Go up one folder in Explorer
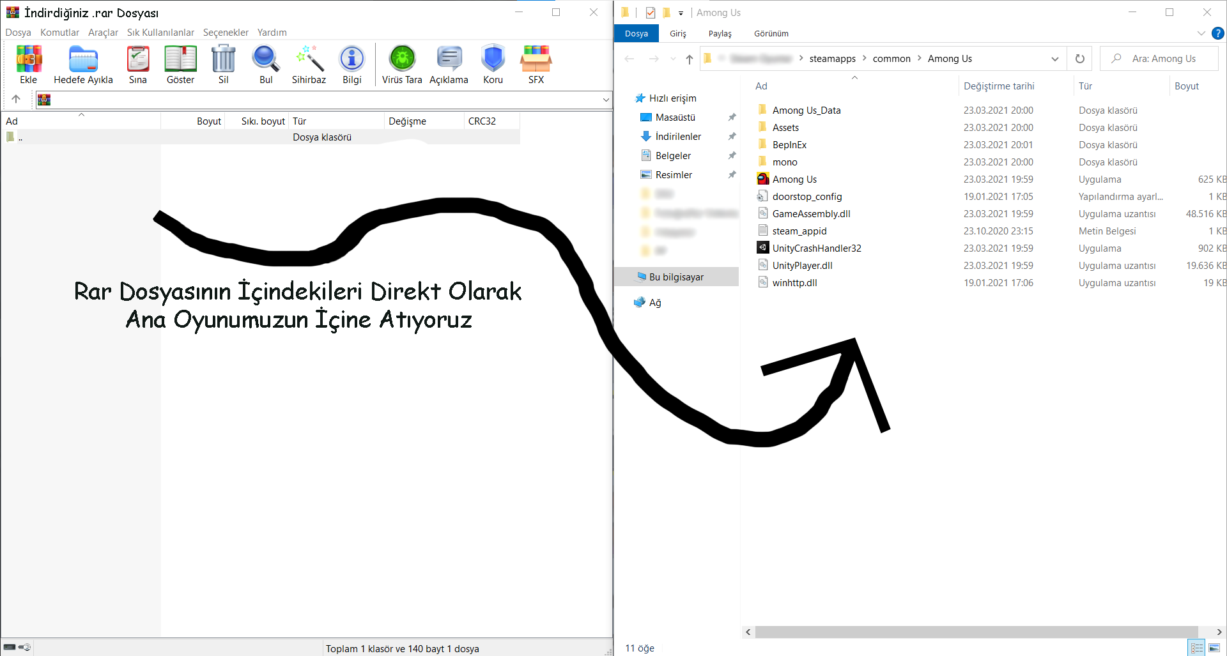 (690, 59)
